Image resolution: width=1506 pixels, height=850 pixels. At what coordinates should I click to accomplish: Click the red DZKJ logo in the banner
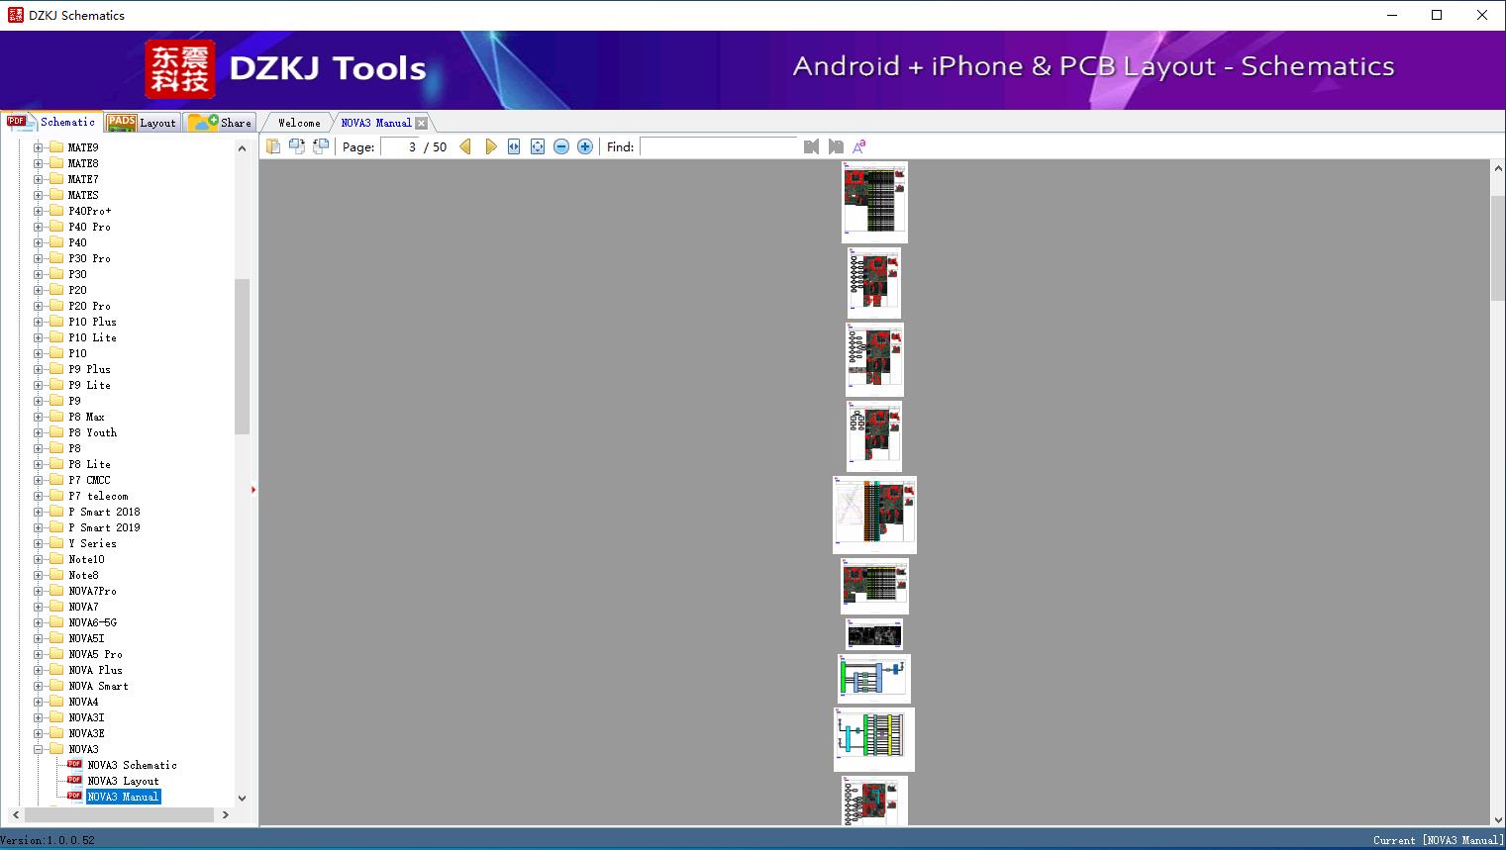[x=179, y=69]
